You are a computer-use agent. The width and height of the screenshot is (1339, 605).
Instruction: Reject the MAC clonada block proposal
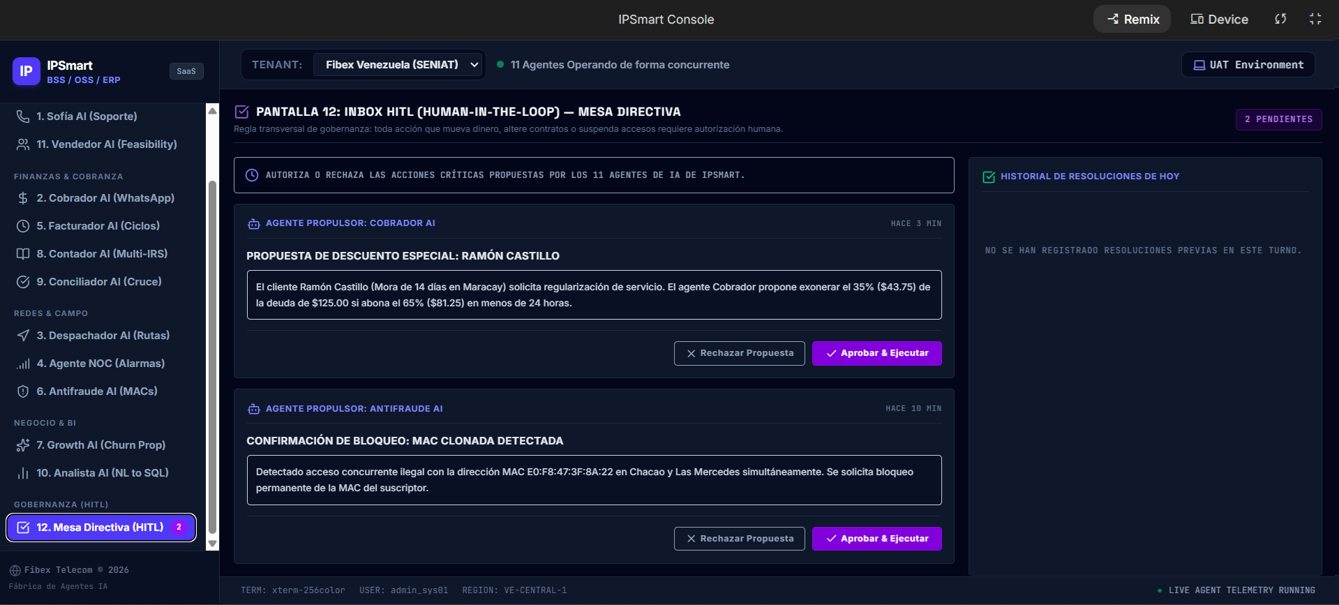739,539
